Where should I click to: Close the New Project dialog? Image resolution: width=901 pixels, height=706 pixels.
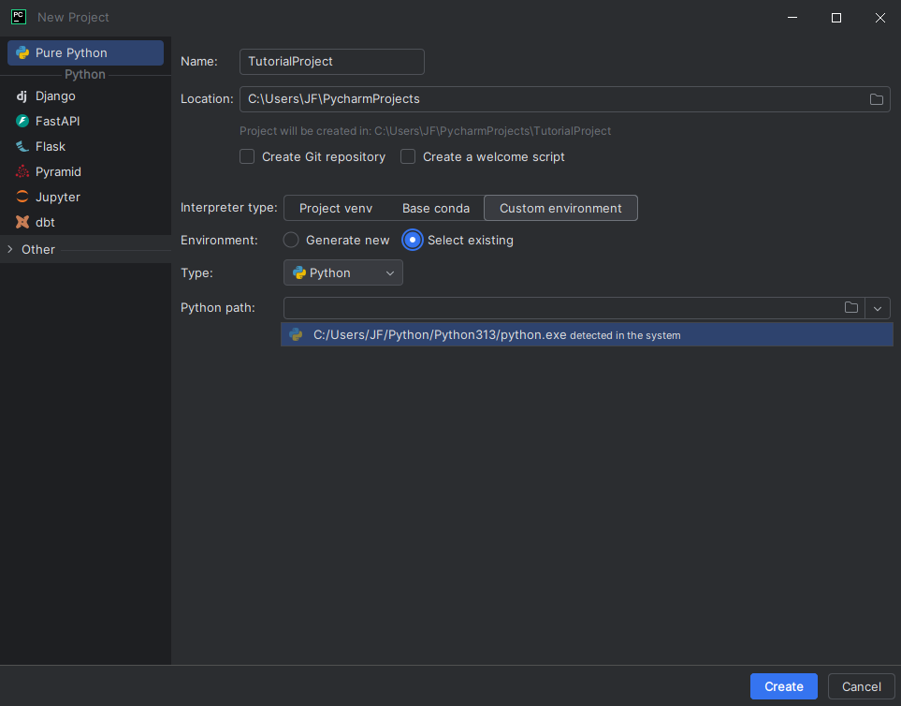point(880,18)
